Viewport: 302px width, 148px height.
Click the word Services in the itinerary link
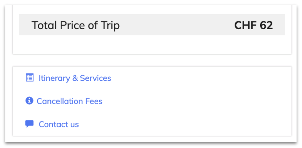pos(96,78)
